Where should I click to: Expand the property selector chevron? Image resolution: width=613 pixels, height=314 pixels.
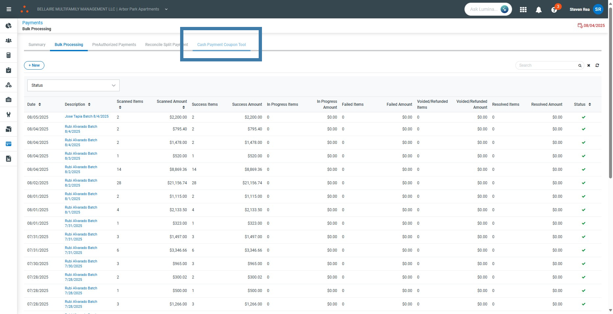click(166, 9)
